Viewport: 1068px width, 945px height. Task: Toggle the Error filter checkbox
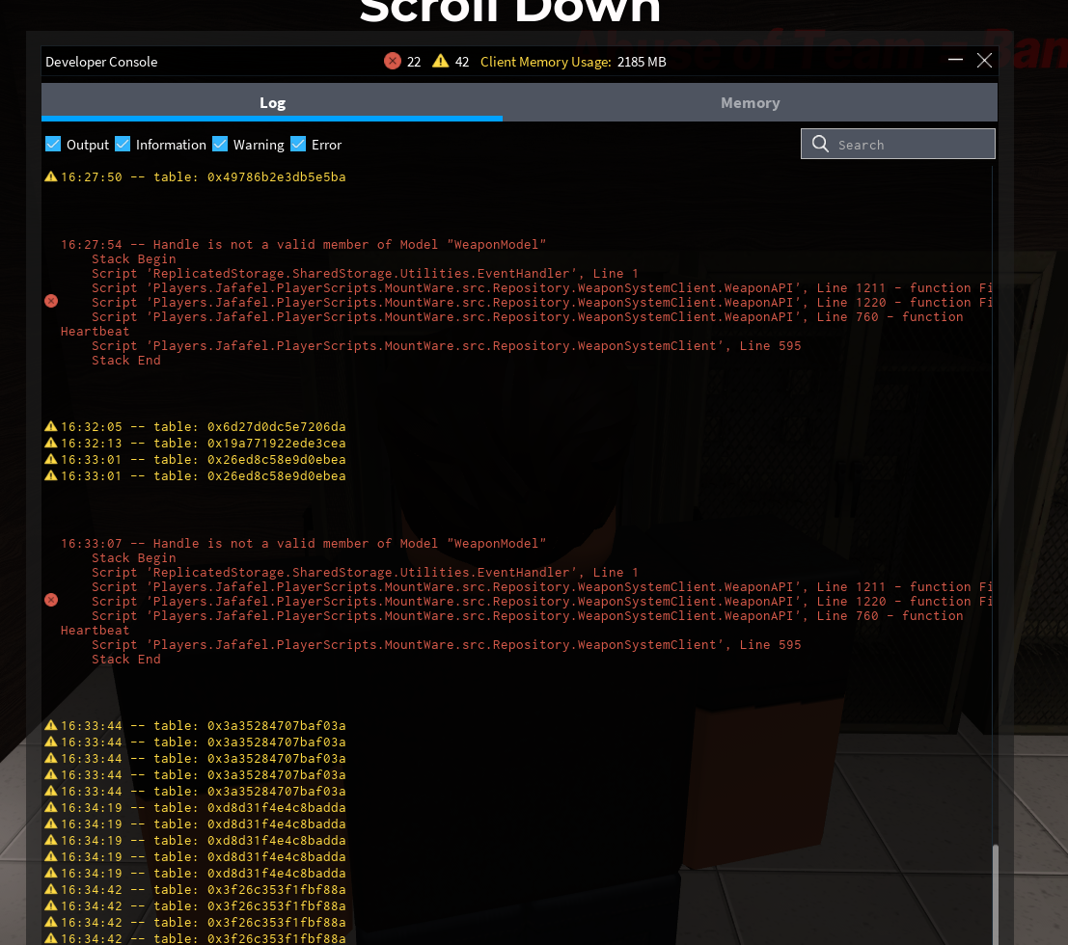[x=298, y=144]
